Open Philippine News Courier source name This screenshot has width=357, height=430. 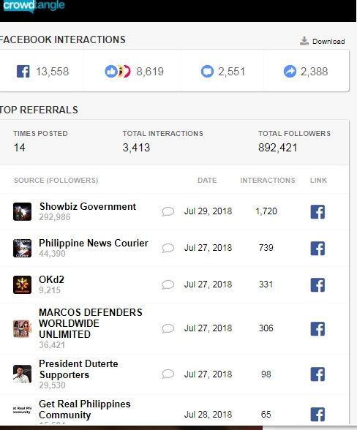click(94, 243)
